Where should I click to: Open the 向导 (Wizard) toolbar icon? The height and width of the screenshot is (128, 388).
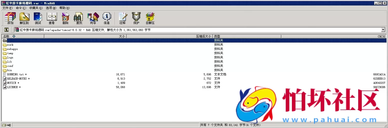93,18
